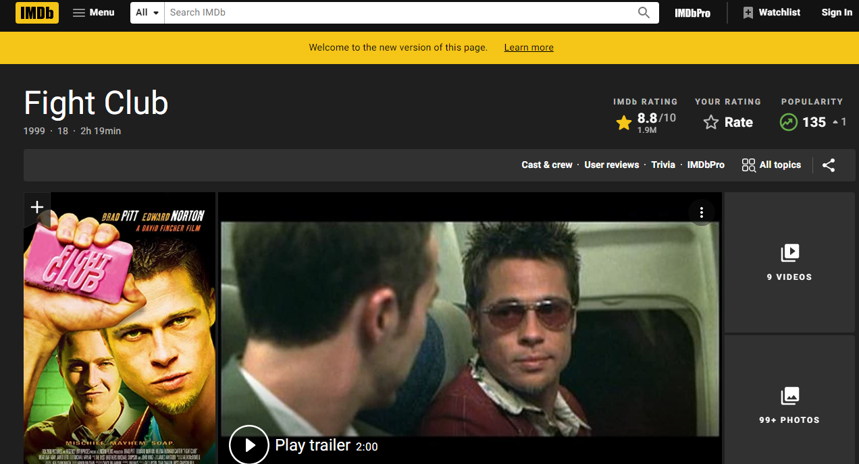The image size is (859, 464).
Task: Click the 18 certificate rating
Action: tap(63, 131)
